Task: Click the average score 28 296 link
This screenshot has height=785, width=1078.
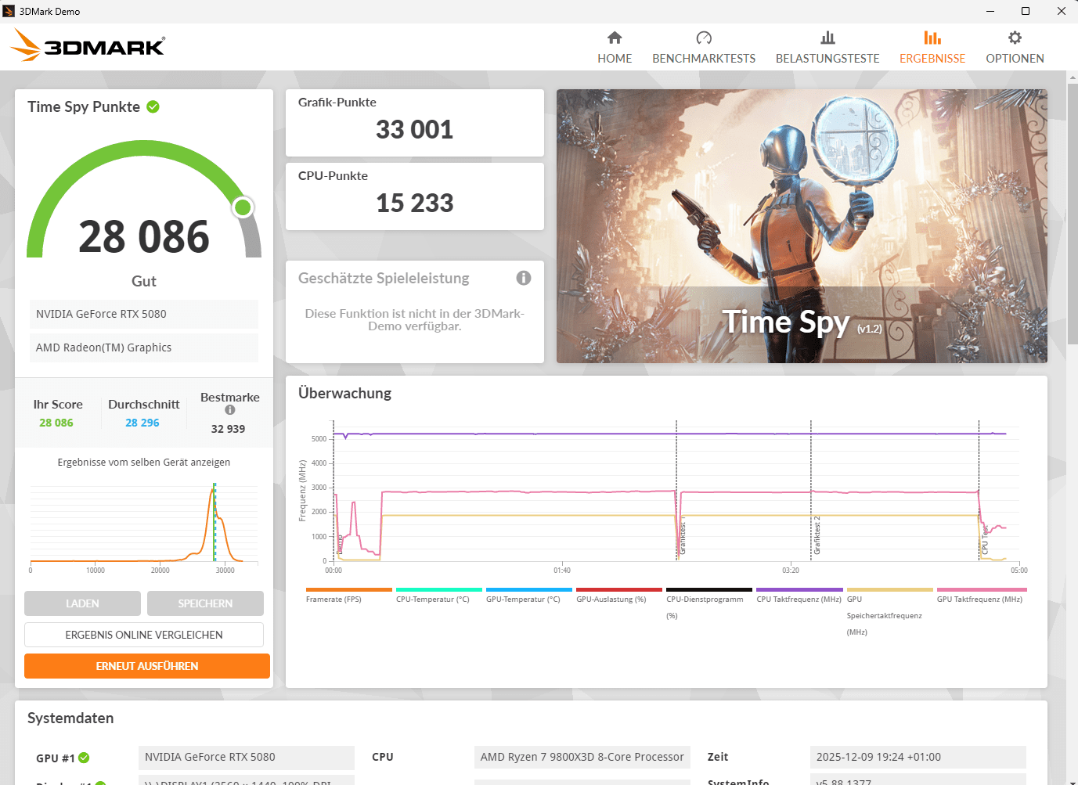Action: (x=142, y=423)
